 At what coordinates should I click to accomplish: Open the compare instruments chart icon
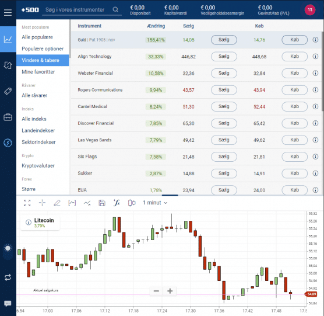tap(87, 203)
